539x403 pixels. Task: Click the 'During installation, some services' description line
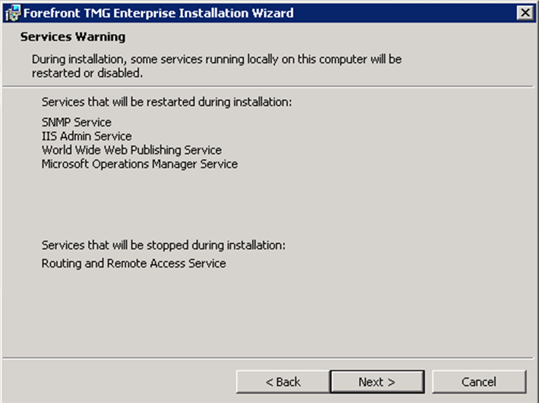coord(216,58)
